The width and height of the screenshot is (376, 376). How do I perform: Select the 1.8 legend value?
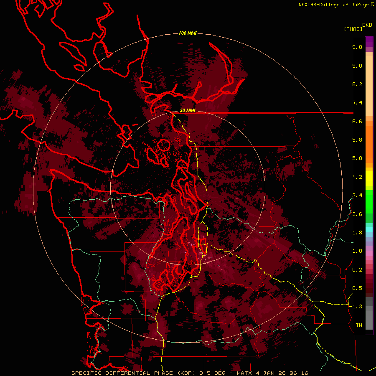click(x=357, y=233)
